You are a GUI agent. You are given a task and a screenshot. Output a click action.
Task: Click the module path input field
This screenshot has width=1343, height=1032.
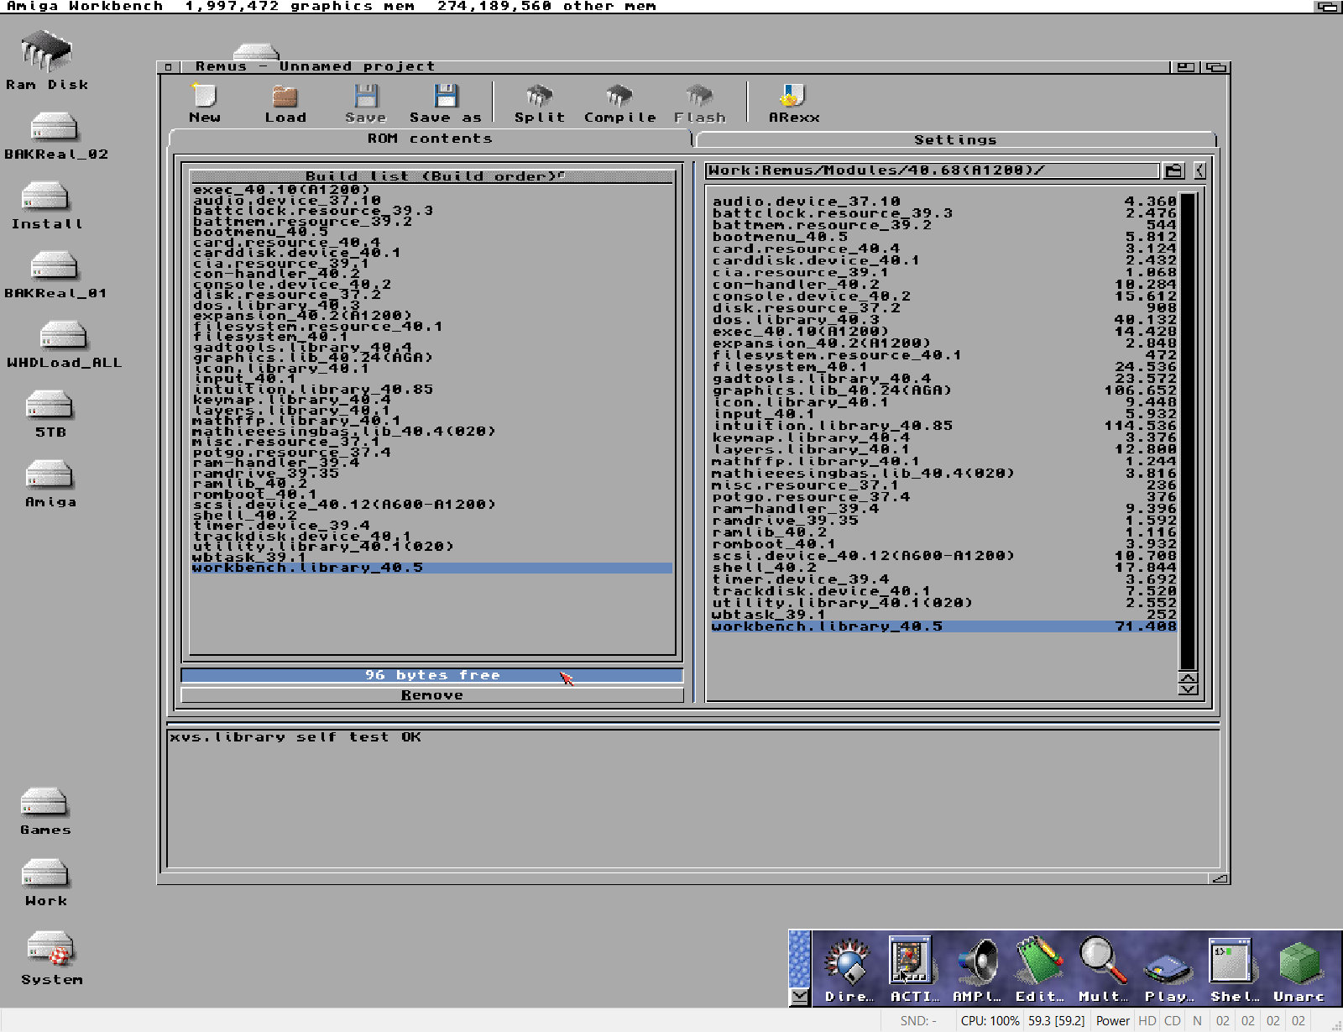(x=933, y=170)
